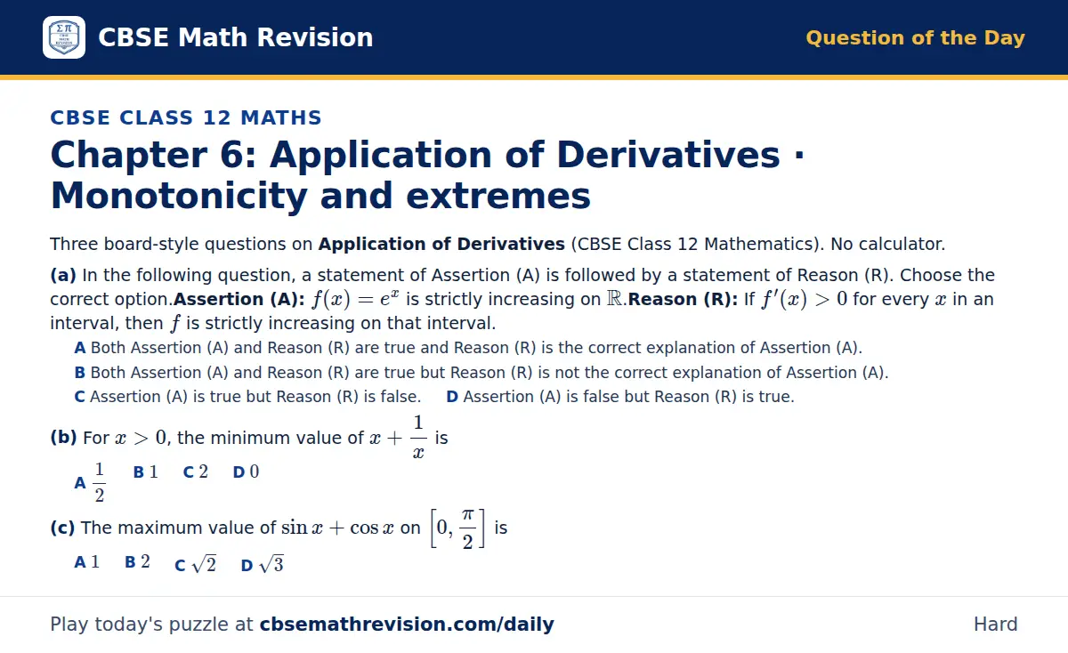Select answer D 0 for question (b)
Screen dimensions: 1068x653
[247, 472]
